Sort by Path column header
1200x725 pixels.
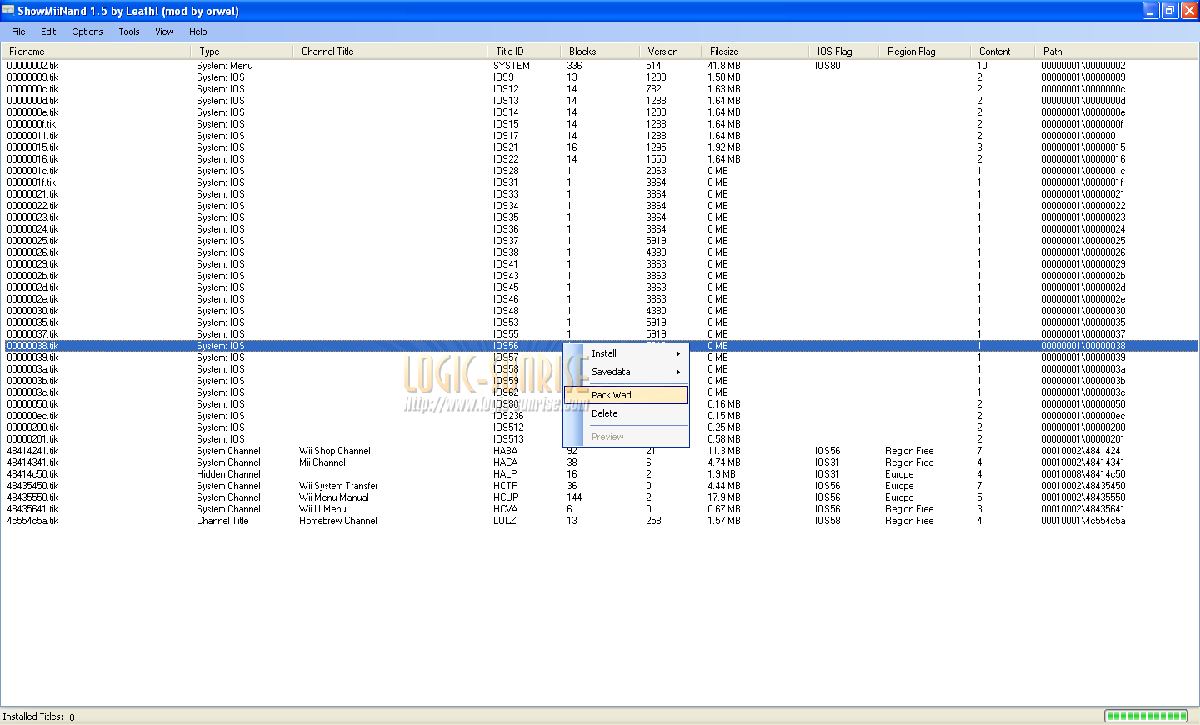(1116, 52)
